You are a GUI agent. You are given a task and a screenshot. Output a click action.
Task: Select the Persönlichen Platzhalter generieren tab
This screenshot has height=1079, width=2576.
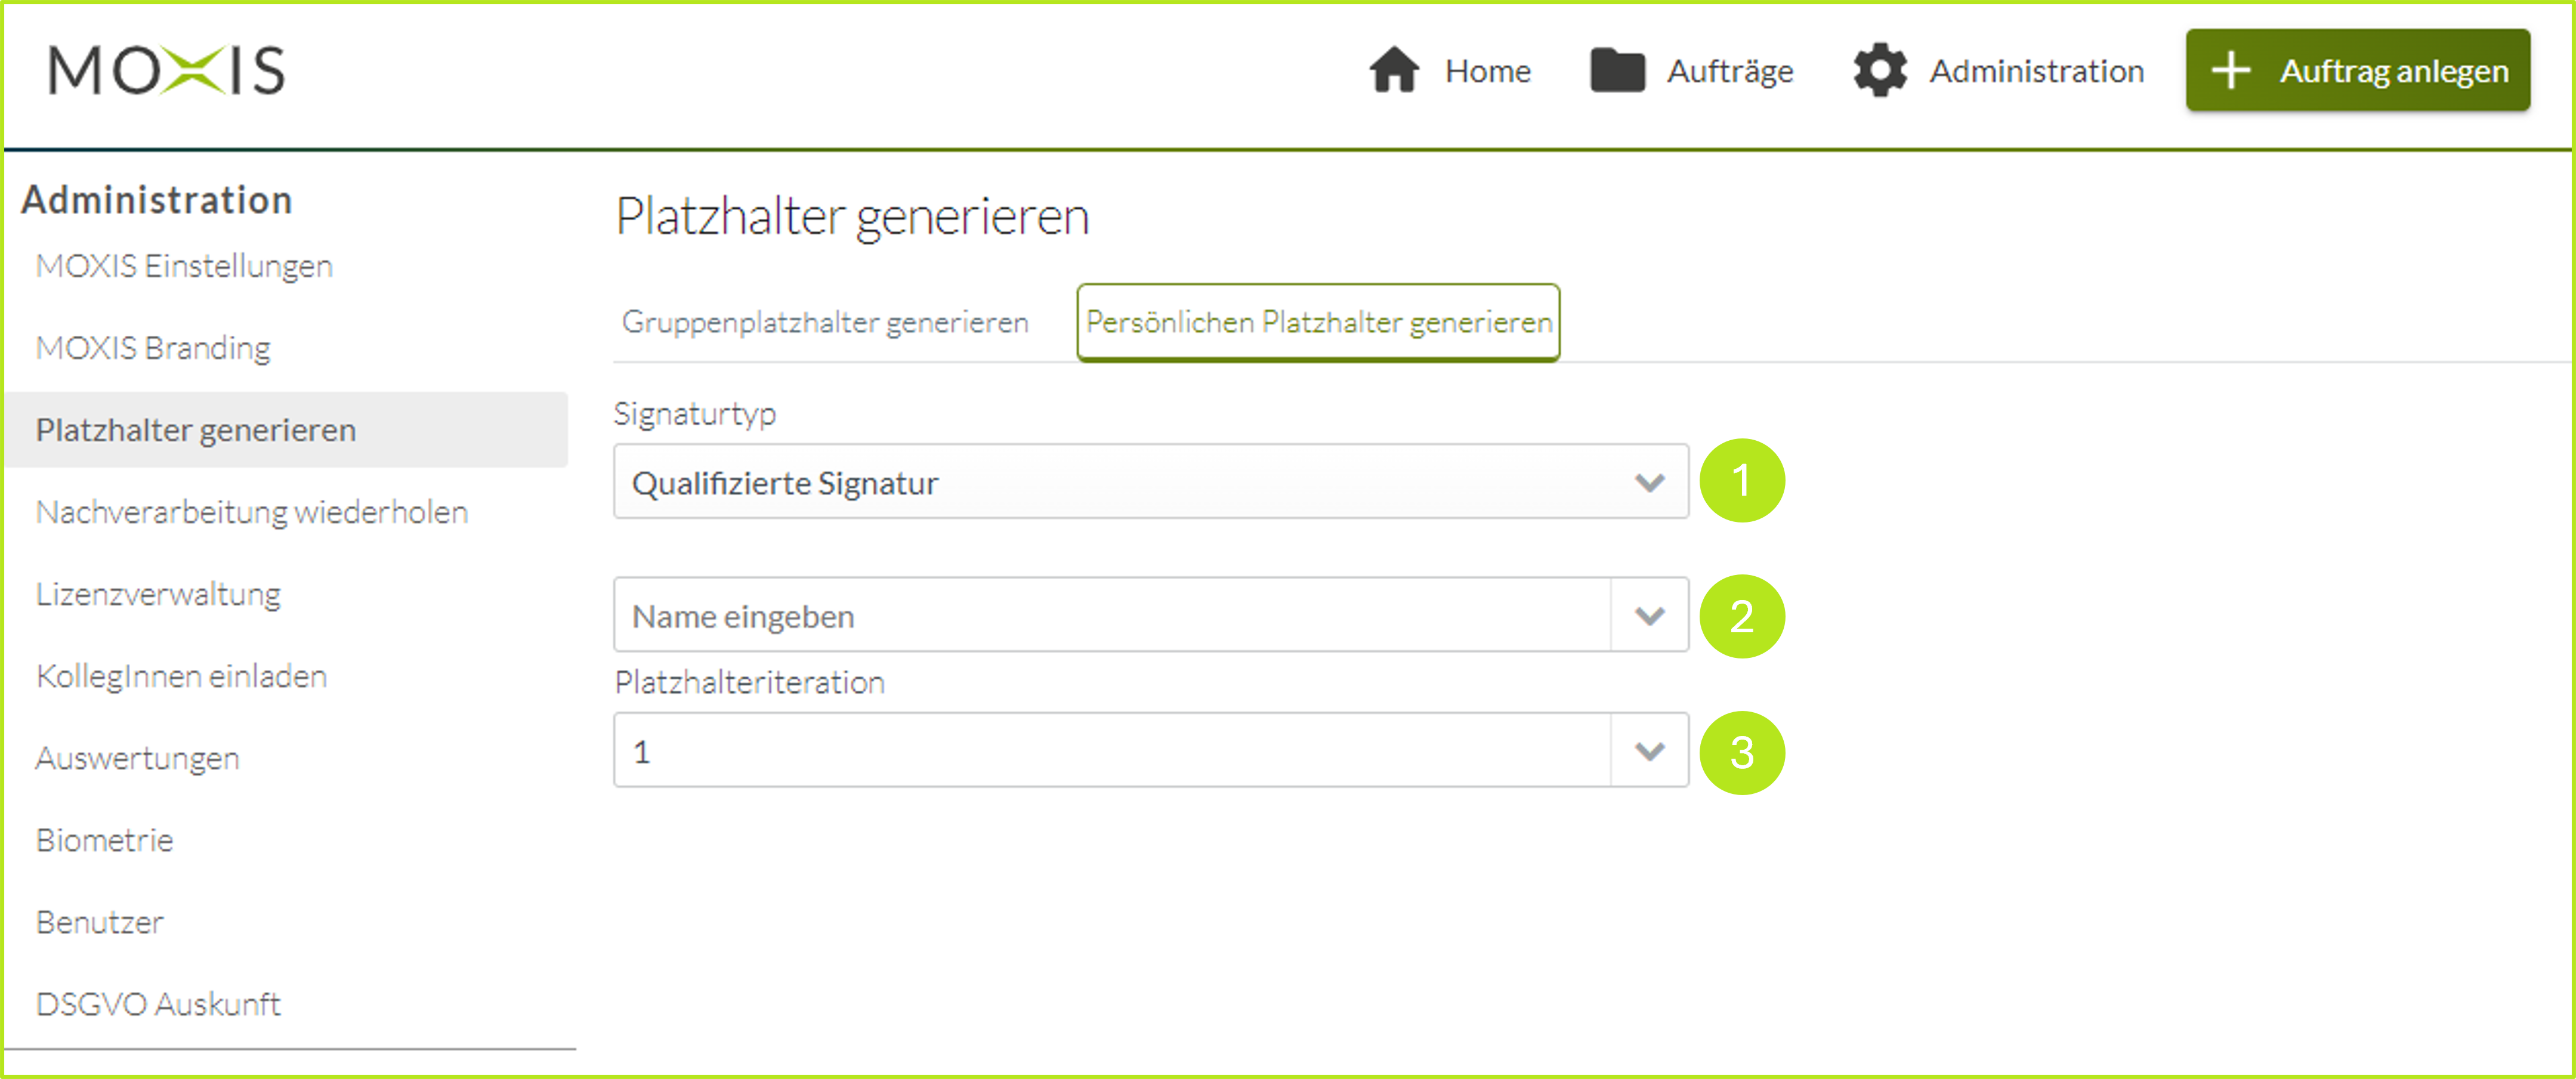tap(1318, 321)
